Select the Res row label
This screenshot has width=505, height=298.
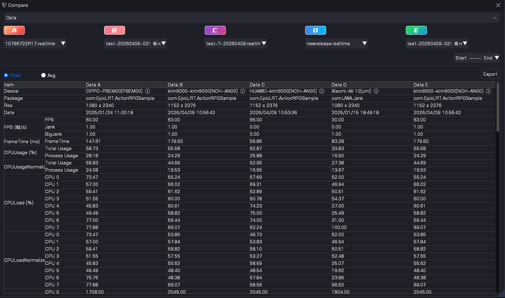(x=8, y=105)
